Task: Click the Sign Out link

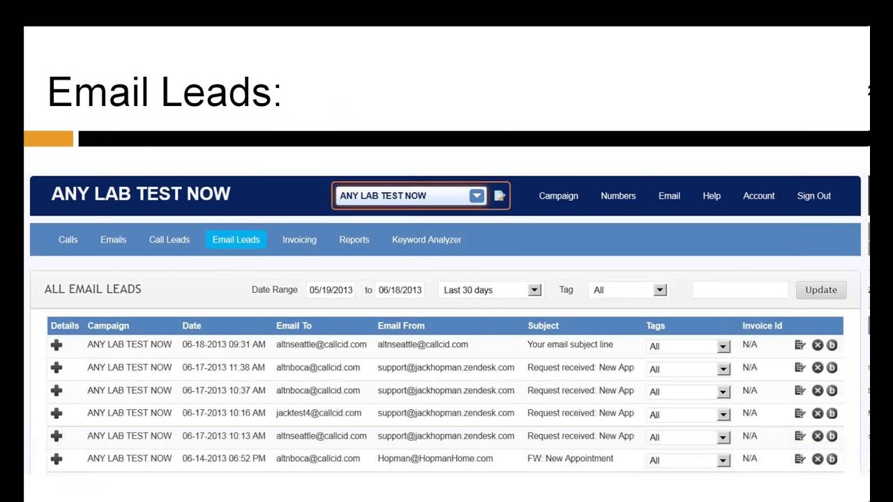Action: tap(814, 196)
